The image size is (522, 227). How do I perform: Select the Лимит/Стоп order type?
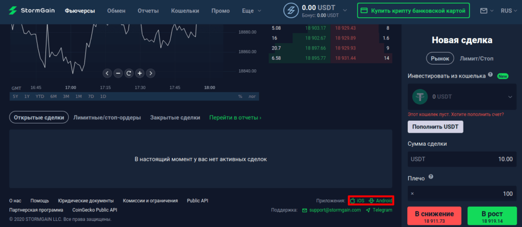[x=476, y=58]
